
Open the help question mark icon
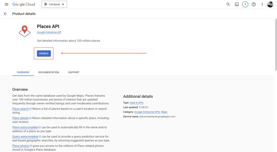(x=254, y=4)
